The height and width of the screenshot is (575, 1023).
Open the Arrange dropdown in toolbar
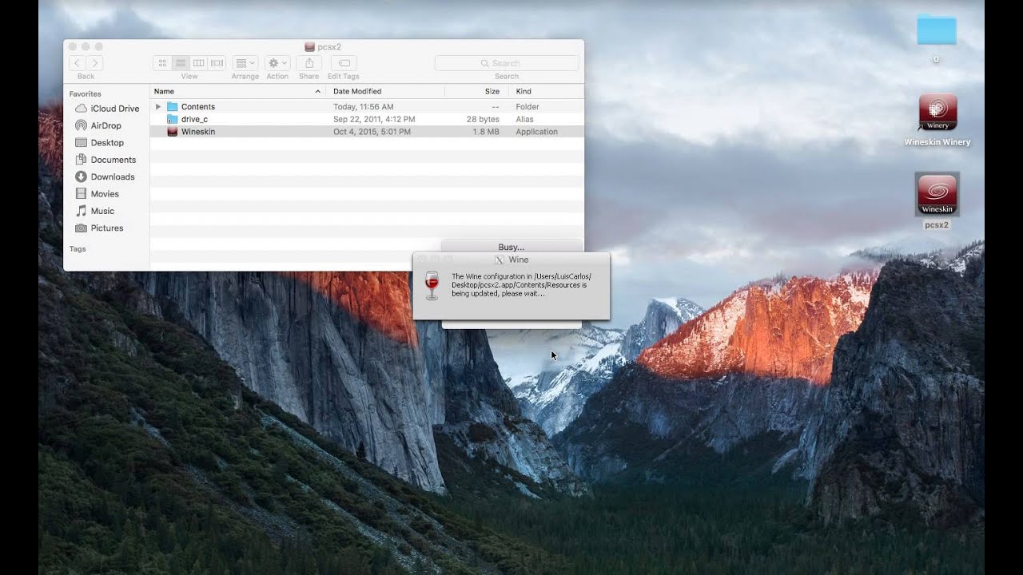click(x=245, y=63)
